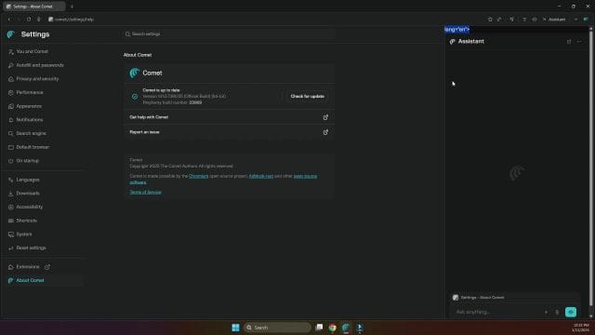Image resolution: width=595 pixels, height=335 pixels.
Task: Click the Extensions external link icon
Action: pyautogui.click(x=47, y=267)
